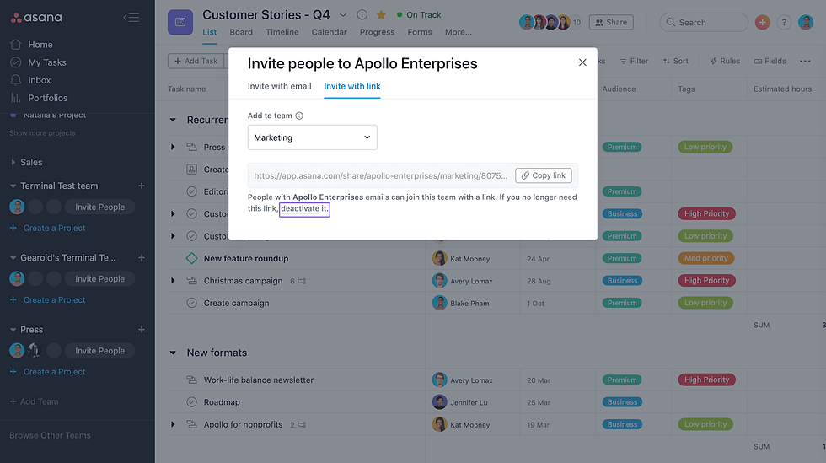Viewport: 826px width, 463px height.
Task: Open the user profile avatar
Action: pyautogui.click(x=806, y=22)
